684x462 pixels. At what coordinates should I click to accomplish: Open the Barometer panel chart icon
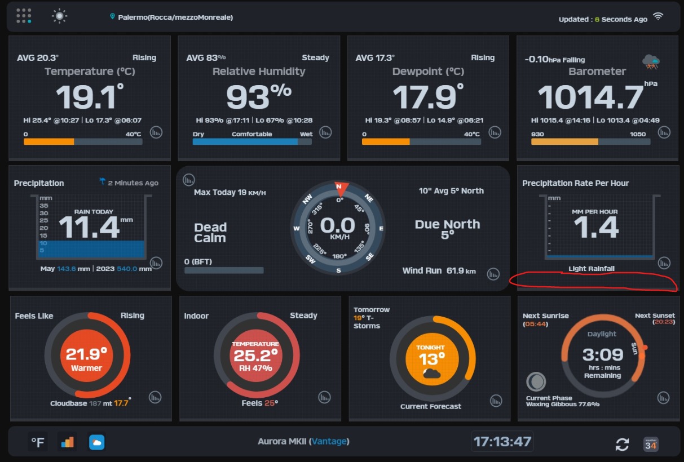point(664,132)
